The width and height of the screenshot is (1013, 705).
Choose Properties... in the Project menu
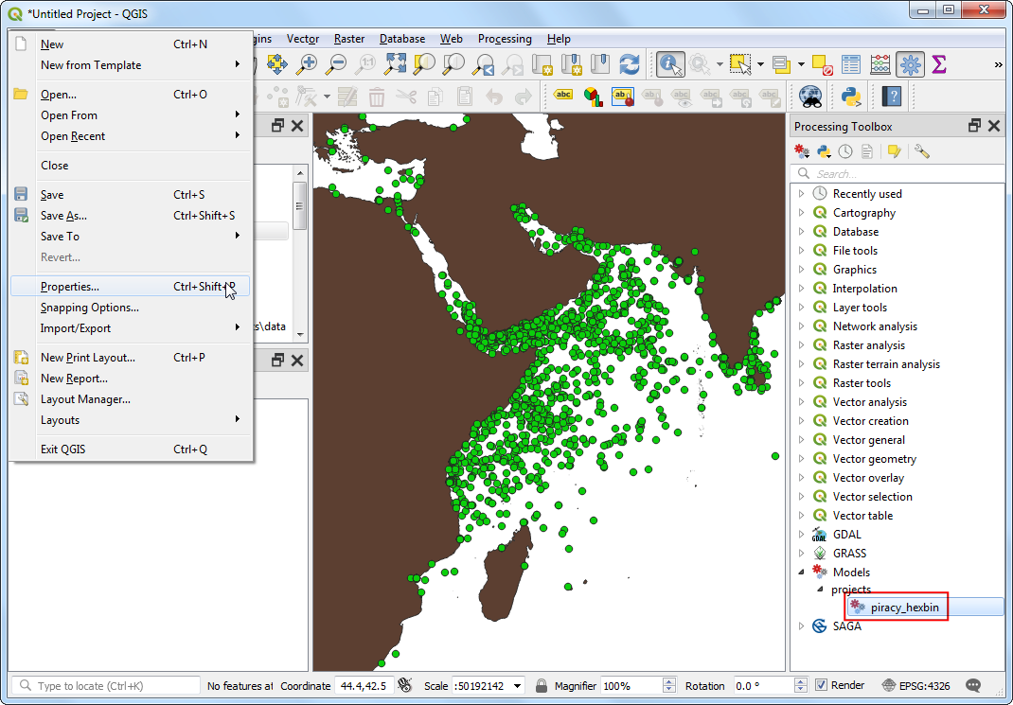(x=69, y=287)
